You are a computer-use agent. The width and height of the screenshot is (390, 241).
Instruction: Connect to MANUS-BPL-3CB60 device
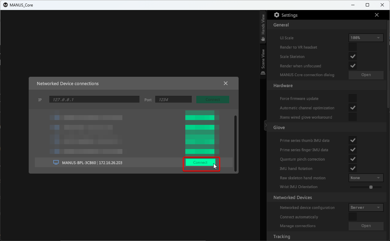(x=200, y=163)
